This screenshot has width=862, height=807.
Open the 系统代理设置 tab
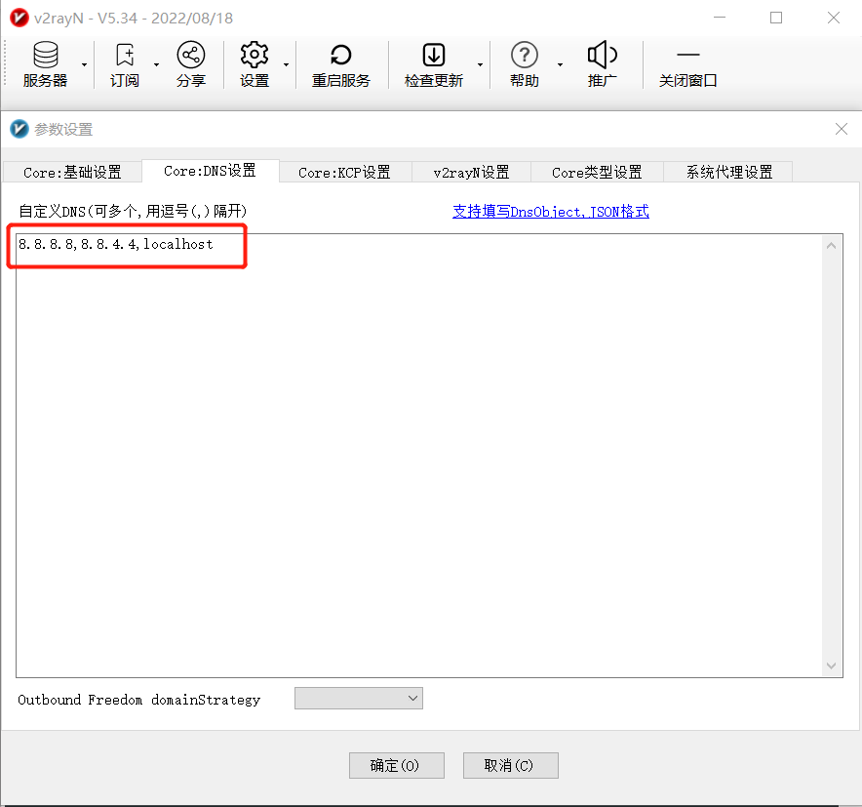click(728, 172)
